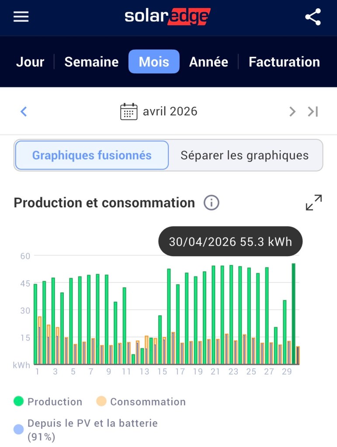
Task: Open the calendar date picker icon
Action: (129, 112)
